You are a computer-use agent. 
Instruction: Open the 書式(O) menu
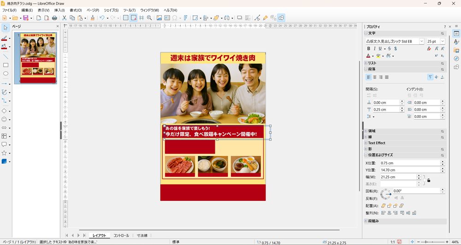click(76, 10)
